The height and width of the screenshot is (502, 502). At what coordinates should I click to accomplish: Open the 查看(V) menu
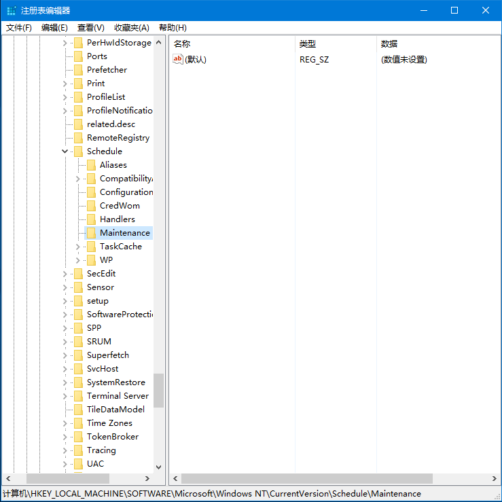(x=90, y=28)
